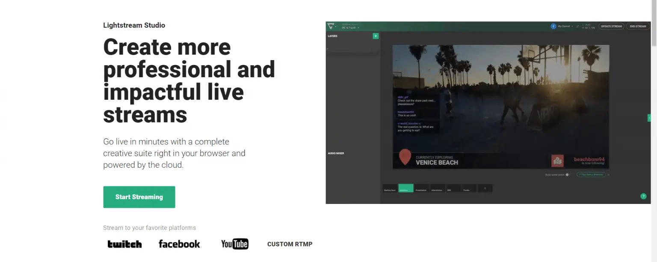Open the green help icon in bottom corner
Screen dimensions: 657x262
tap(643, 196)
